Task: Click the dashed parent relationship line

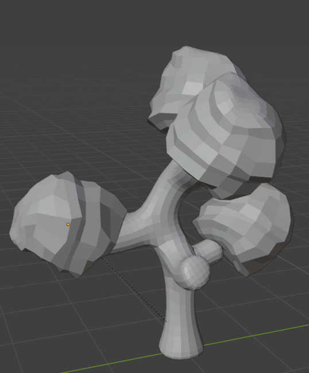Action: [x=134, y=289]
